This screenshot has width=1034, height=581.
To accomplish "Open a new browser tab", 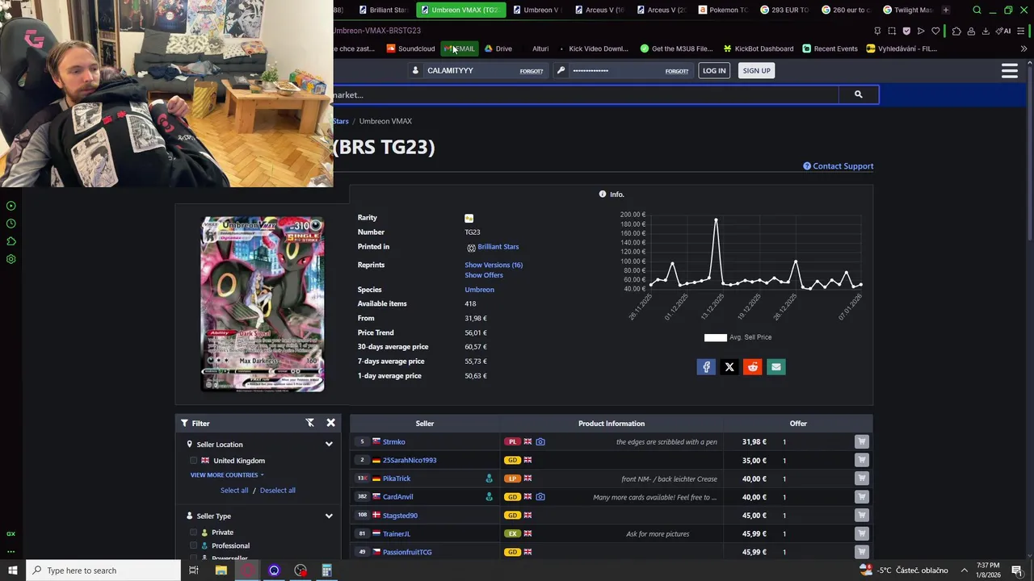I will 946,10.
